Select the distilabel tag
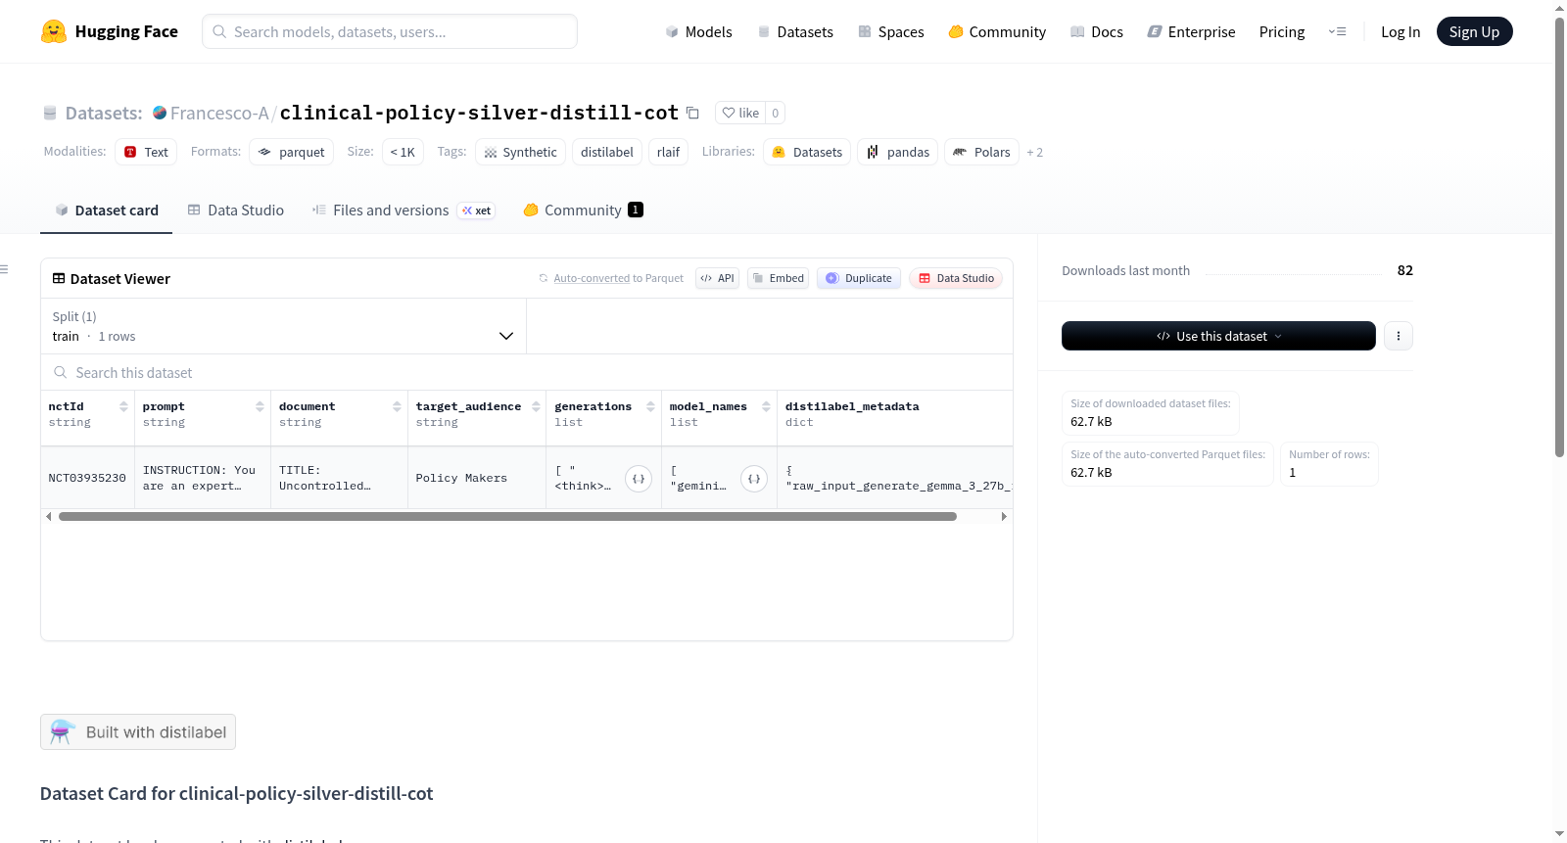Image resolution: width=1567 pixels, height=843 pixels. pyautogui.click(x=607, y=153)
